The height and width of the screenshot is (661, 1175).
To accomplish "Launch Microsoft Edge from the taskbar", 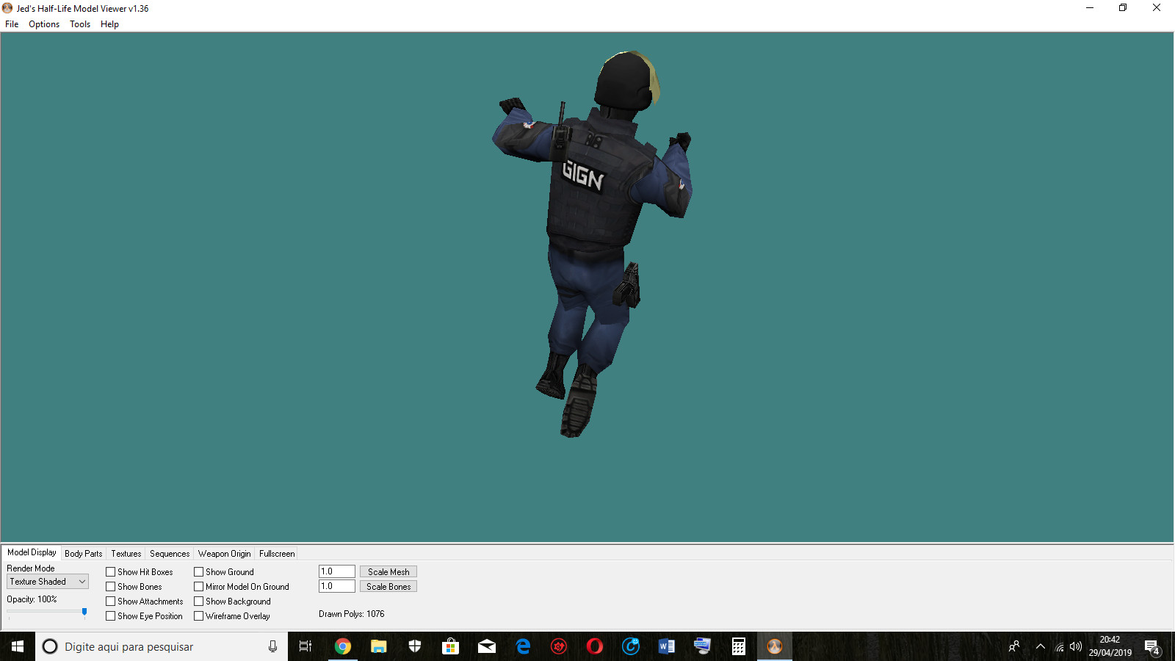I will coord(523,646).
